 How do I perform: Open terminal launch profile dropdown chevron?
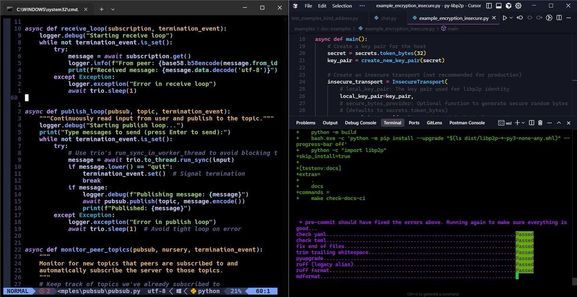pos(524,123)
